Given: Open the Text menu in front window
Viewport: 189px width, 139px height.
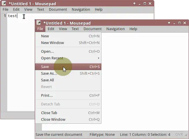Looking at the screenshot, I should pos(75,29).
